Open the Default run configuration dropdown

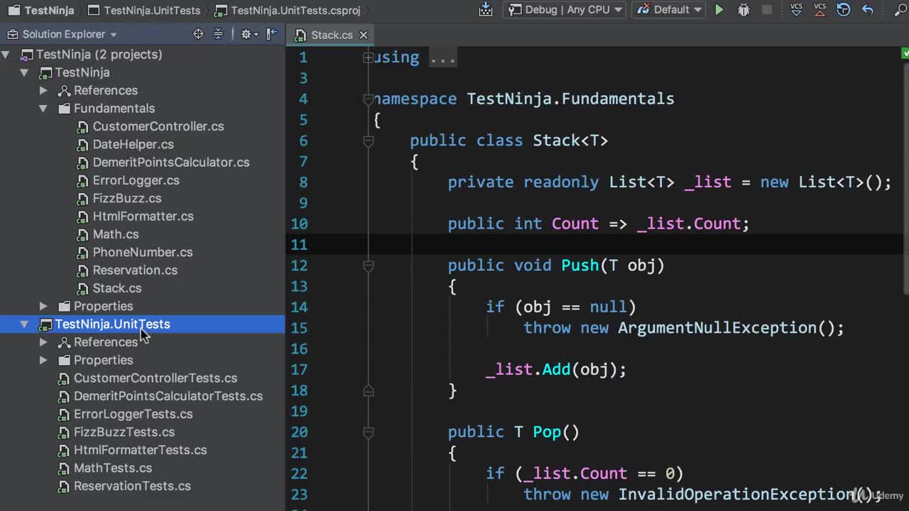click(x=669, y=10)
